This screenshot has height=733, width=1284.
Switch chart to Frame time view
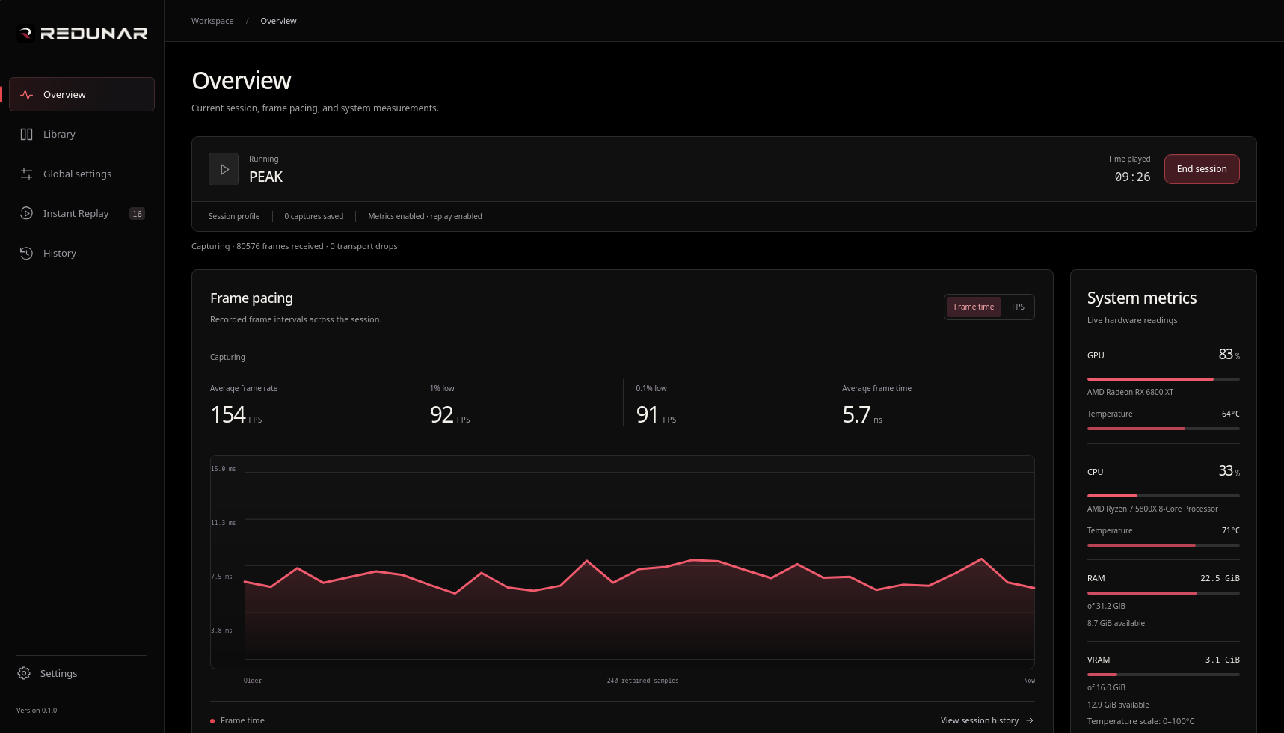[x=974, y=307]
